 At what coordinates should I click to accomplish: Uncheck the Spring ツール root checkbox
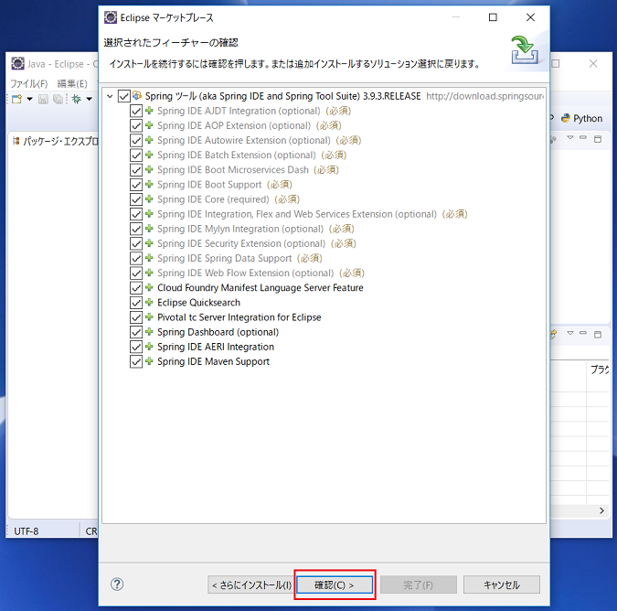124,96
